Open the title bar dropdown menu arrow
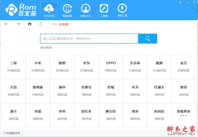This screenshot has width=198, height=137. (x=180, y=2)
